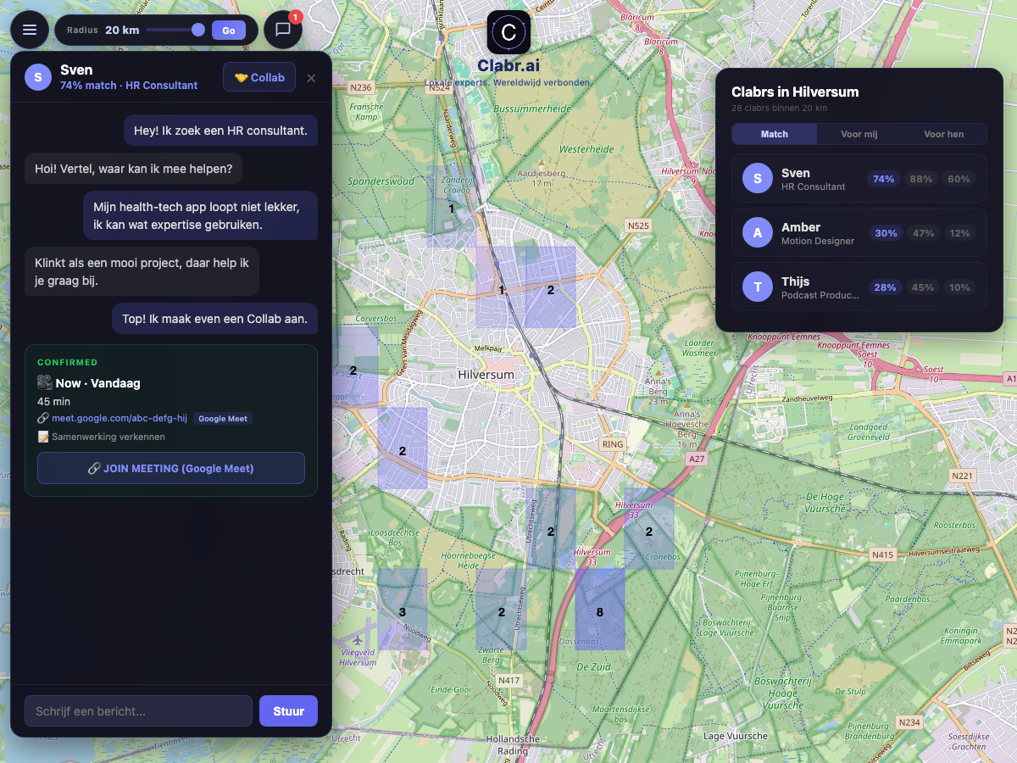This screenshot has height=763, width=1017.
Task: Toggle Thijs' 28% match badge
Action: coord(885,287)
